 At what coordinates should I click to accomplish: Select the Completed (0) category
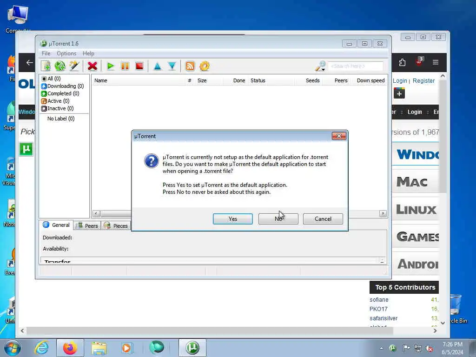[x=60, y=93]
